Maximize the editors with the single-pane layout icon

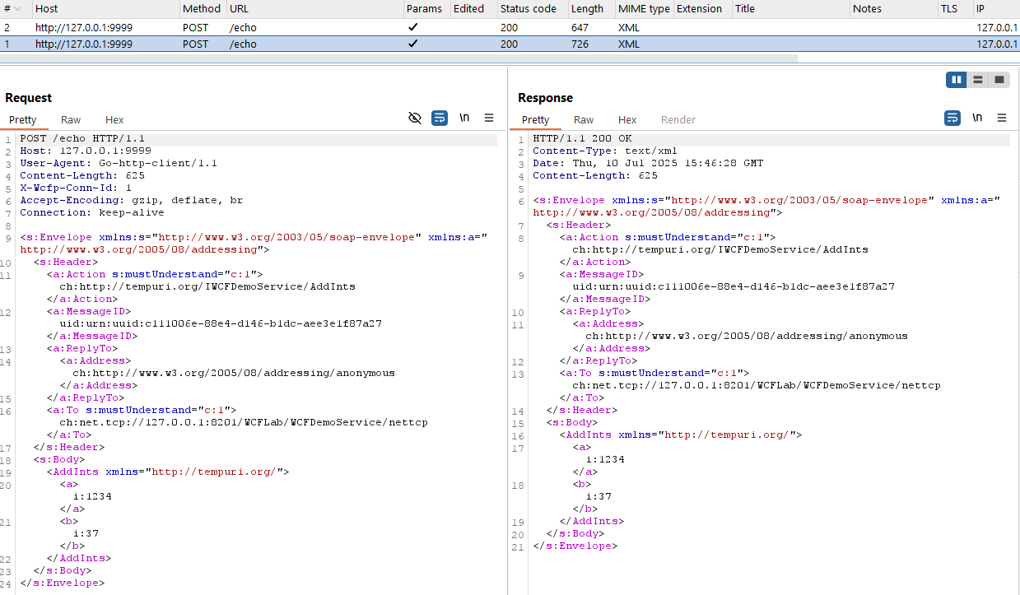[x=999, y=79]
